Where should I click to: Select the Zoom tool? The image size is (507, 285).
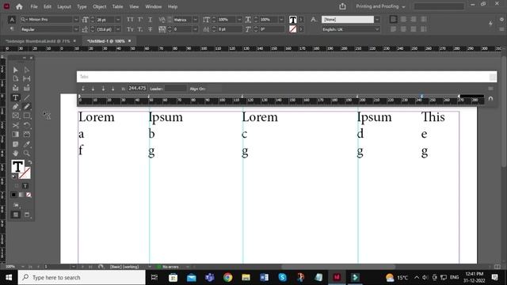point(27,153)
